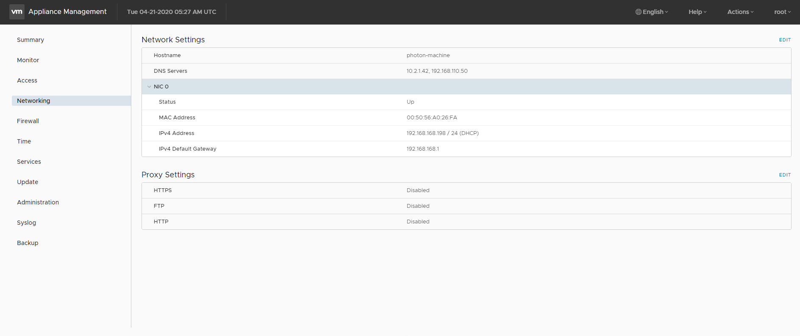Select the Syslog sidebar item

tap(26, 223)
